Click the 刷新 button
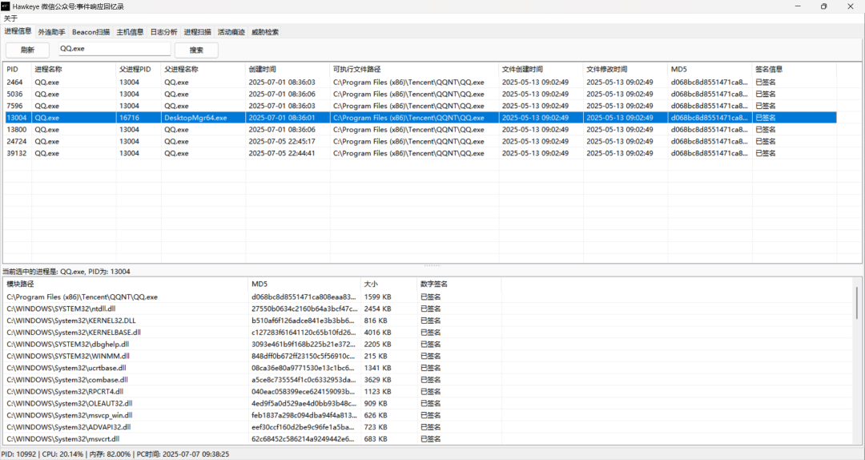Viewport: 865px width, 460px height. (x=27, y=50)
